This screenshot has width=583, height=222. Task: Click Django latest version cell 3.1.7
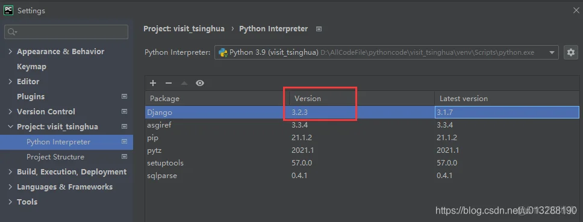pos(507,112)
